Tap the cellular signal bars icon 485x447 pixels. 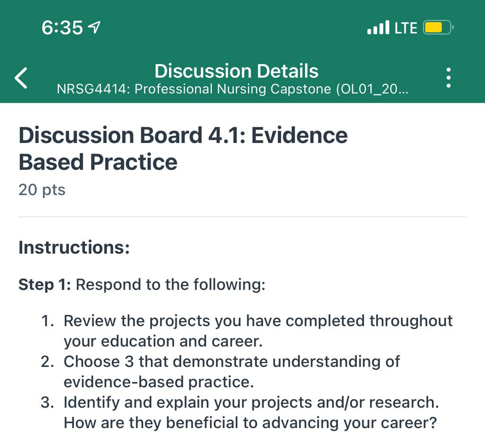pyautogui.click(x=378, y=27)
